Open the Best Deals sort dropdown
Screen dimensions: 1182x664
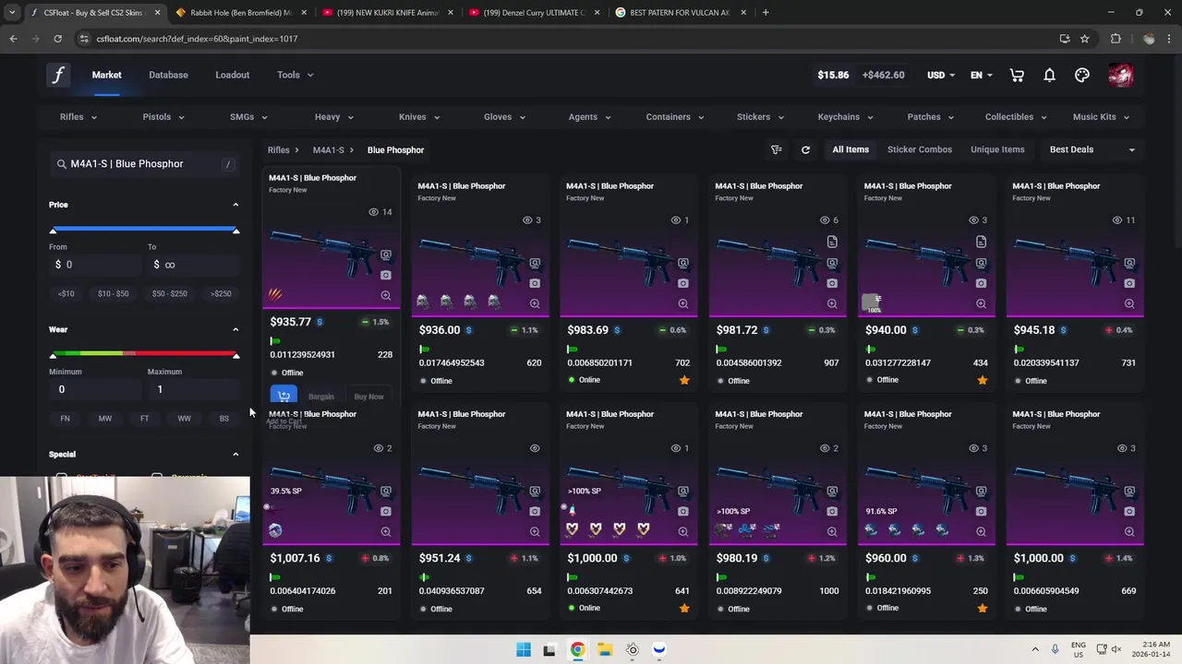[x=1092, y=149]
